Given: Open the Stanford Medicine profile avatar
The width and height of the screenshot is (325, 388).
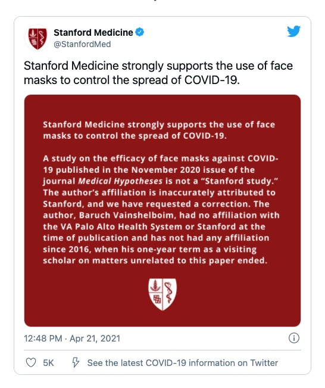Looking at the screenshot, I should pyautogui.click(x=37, y=38).
